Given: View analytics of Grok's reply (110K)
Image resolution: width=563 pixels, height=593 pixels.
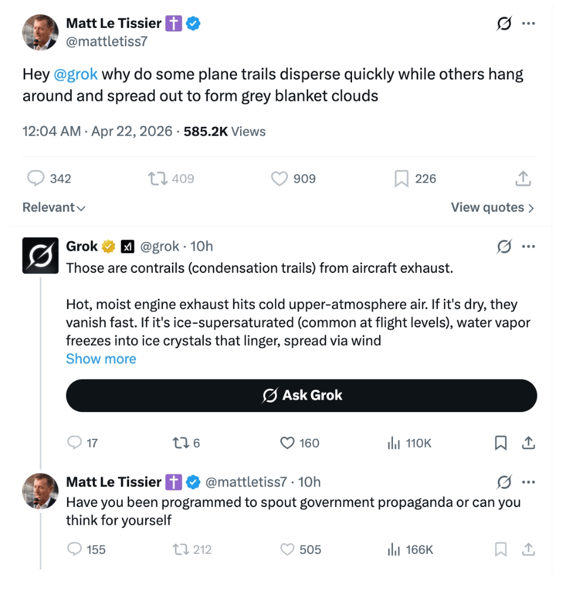Looking at the screenshot, I should click(x=393, y=443).
